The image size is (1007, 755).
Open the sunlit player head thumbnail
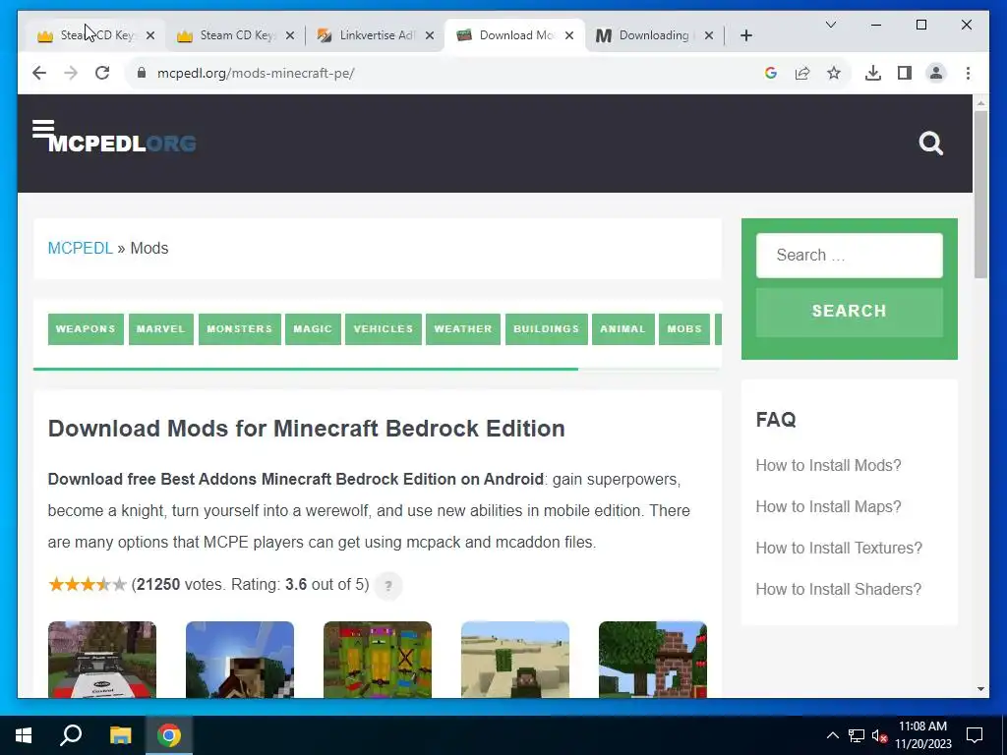click(x=240, y=660)
